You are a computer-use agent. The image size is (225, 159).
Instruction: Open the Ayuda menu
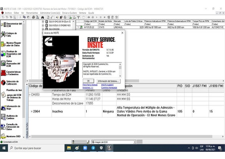point(91,13)
